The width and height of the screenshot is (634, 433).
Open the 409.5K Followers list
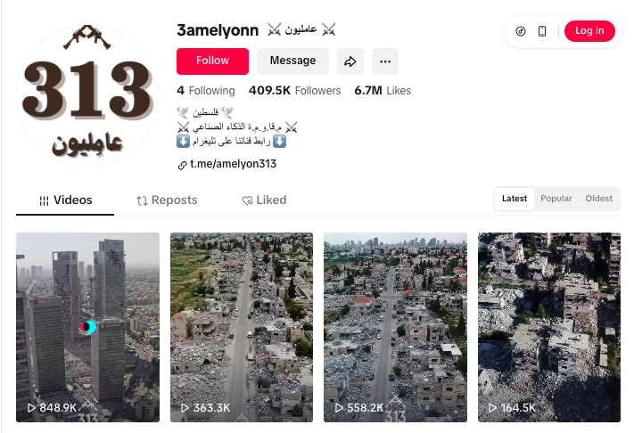[295, 91]
